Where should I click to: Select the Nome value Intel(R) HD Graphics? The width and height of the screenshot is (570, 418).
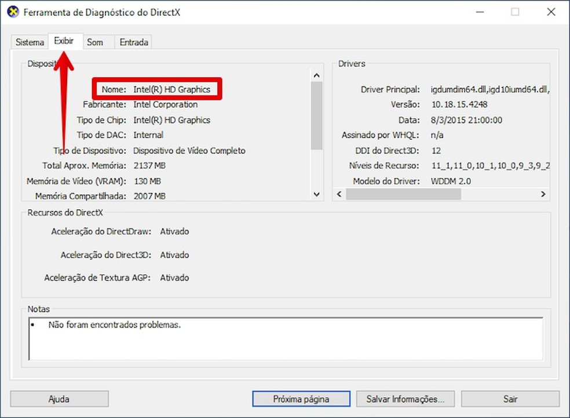pyautogui.click(x=171, y=89)
